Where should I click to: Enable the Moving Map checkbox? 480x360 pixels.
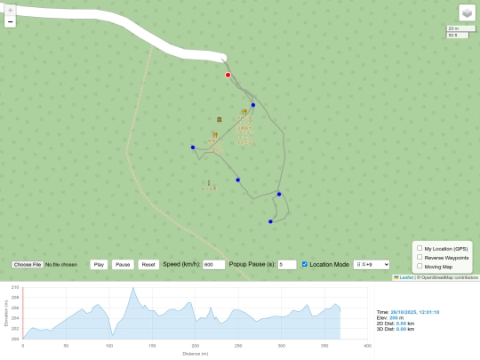click(x=420, y=266)
